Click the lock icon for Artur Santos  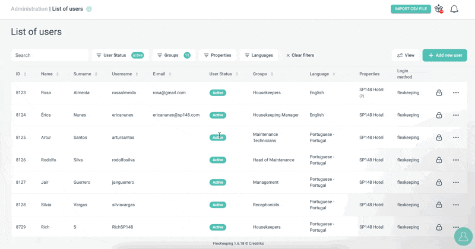pyautogui.click(x=439, y=138)
